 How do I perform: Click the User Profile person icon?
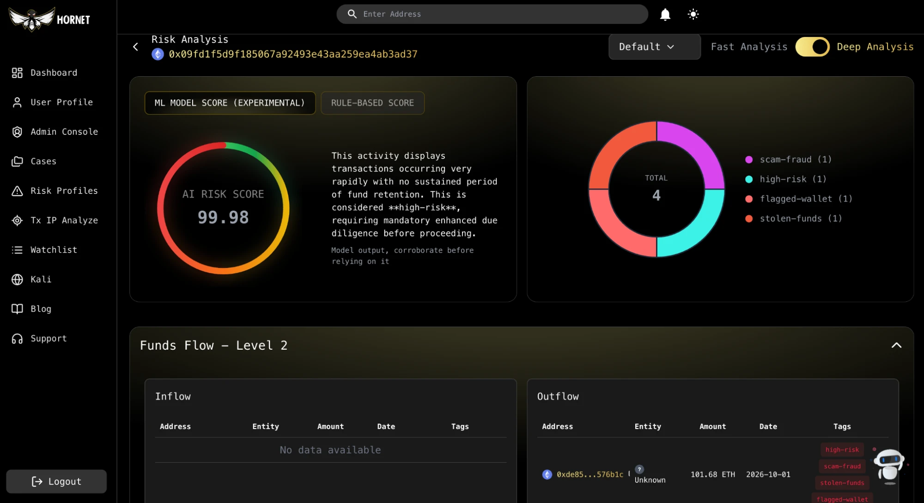17,102
